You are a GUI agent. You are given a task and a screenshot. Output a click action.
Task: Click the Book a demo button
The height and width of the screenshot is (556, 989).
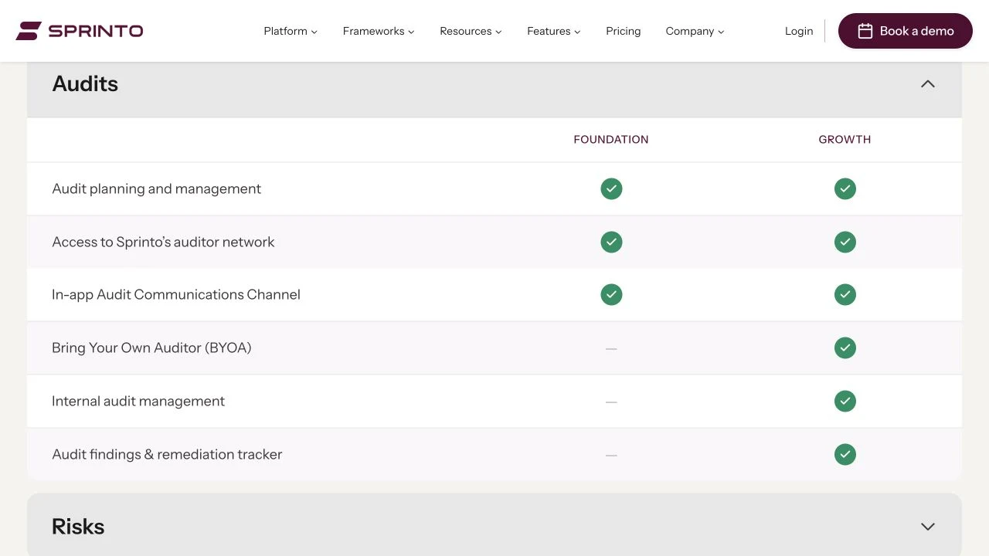(906, 31)
